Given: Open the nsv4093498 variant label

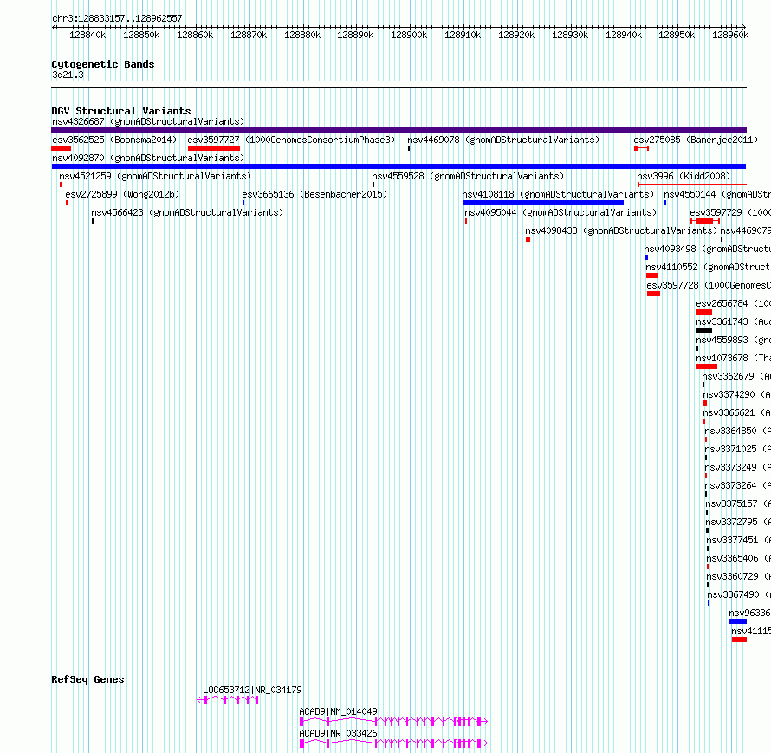Looking at the screenshot, I should click(707, 249).
